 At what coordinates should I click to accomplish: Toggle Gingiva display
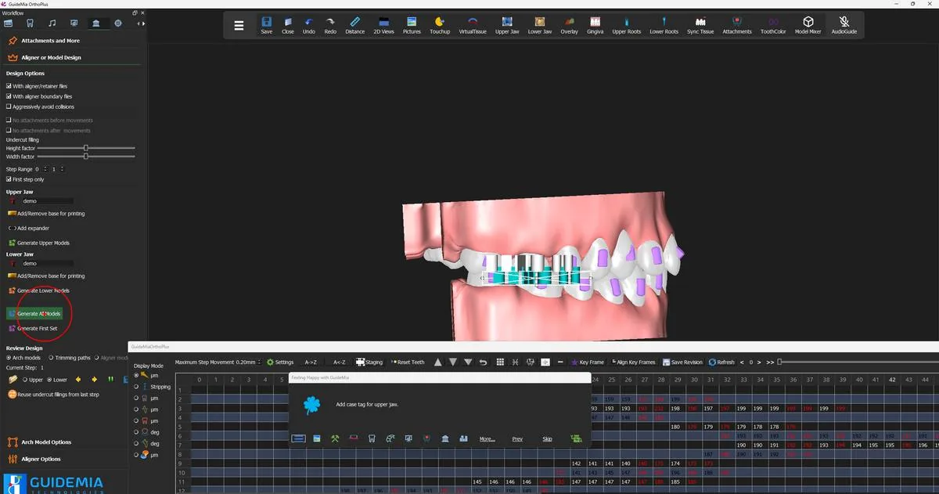tap(595, 25)
